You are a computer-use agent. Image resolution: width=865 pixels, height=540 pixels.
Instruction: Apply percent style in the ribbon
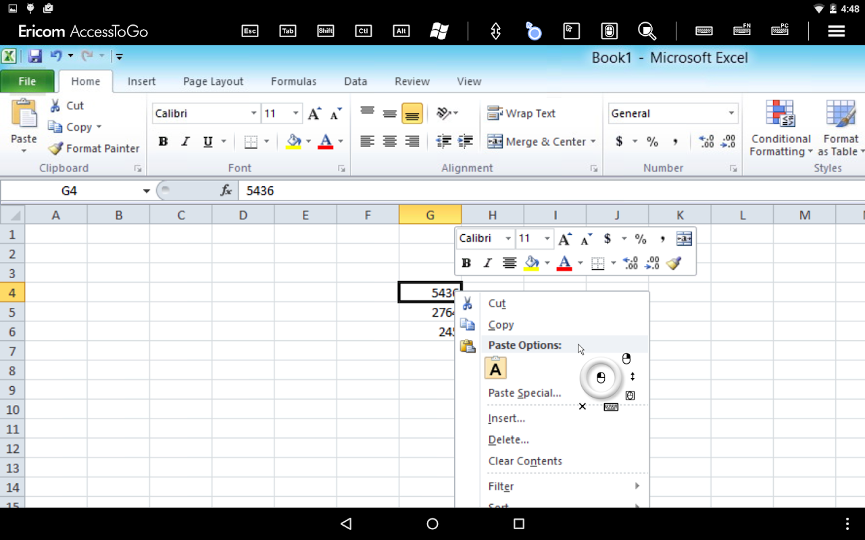652,142
